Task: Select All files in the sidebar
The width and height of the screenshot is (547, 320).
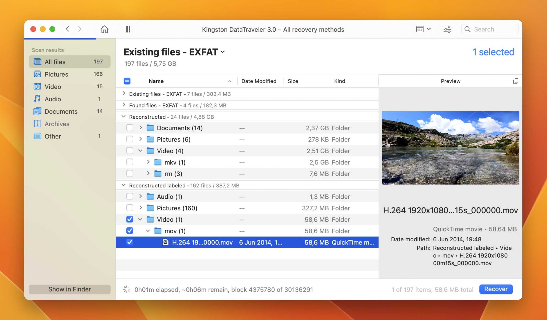Action: (x=55, y=62)
